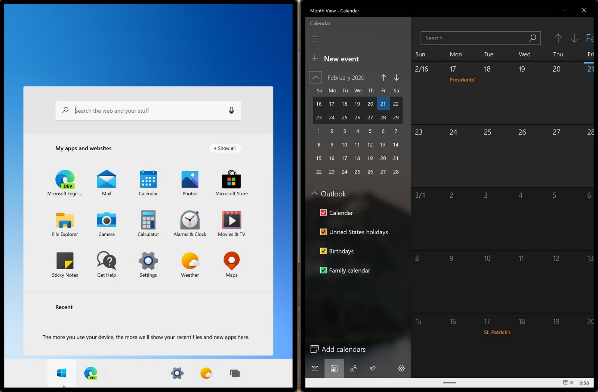Select day 26 cell in month view

pyautogui.click(x=531, y=156)
